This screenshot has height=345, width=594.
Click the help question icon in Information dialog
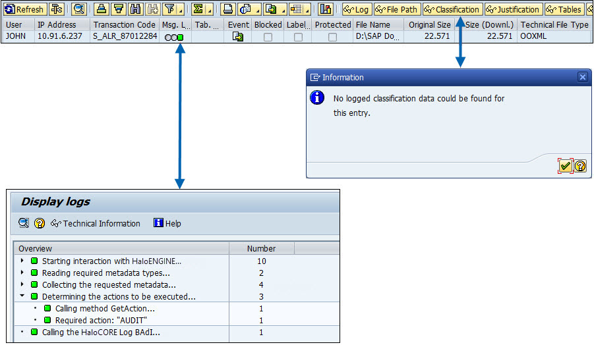pyautogui.click(x=580, y=166)
